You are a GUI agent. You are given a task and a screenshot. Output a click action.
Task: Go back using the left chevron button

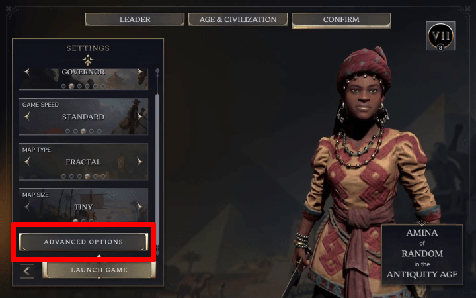27,271
